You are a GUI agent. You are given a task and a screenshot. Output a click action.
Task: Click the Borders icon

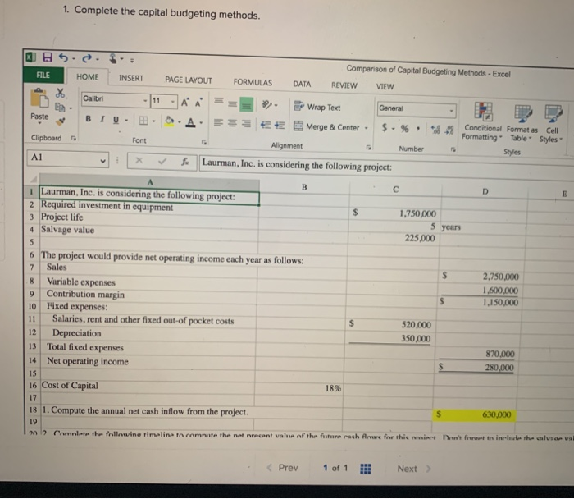pyautogui.click(x=143, y=120)
